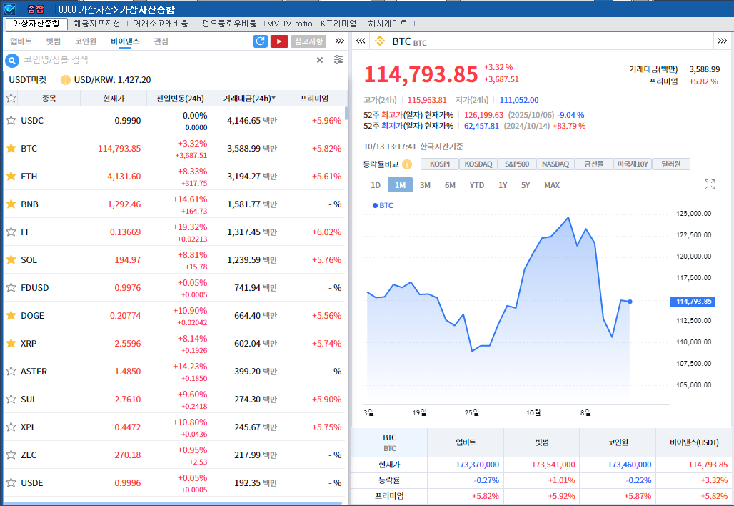The width and height of the screenshot is (734, 506).
Task: Star SOL as a favorite coin
Action: pos(11,259)
